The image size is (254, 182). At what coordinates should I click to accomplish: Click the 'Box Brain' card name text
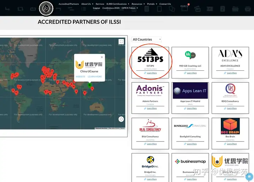pyautogui.click(x=230, y=137)
